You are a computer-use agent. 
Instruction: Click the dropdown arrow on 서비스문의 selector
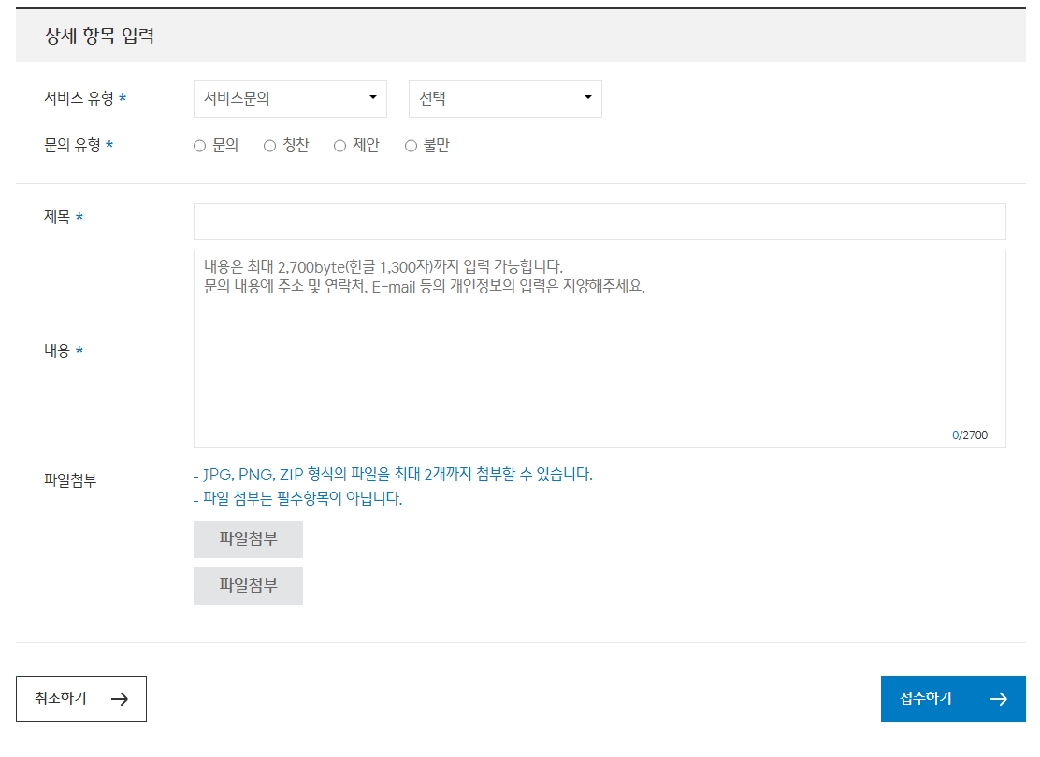click(x=373, y=98)
